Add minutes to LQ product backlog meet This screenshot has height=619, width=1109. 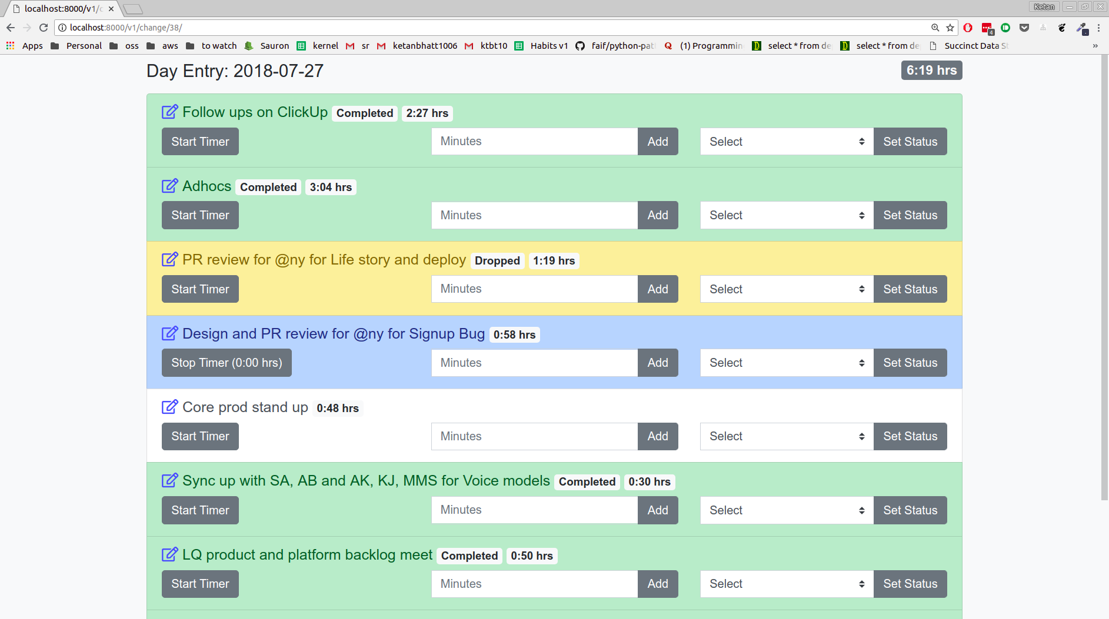click(x=658, y=584)
